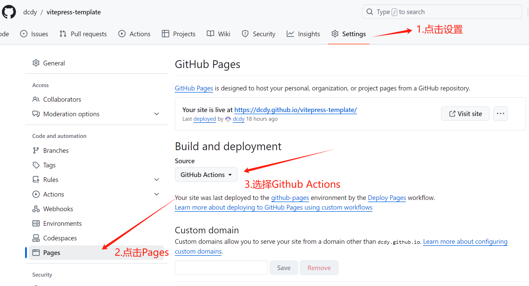The height and width of the screenshot is (286, 529).
Task: Click the search magnifier icon
Action: coord(369,12)
